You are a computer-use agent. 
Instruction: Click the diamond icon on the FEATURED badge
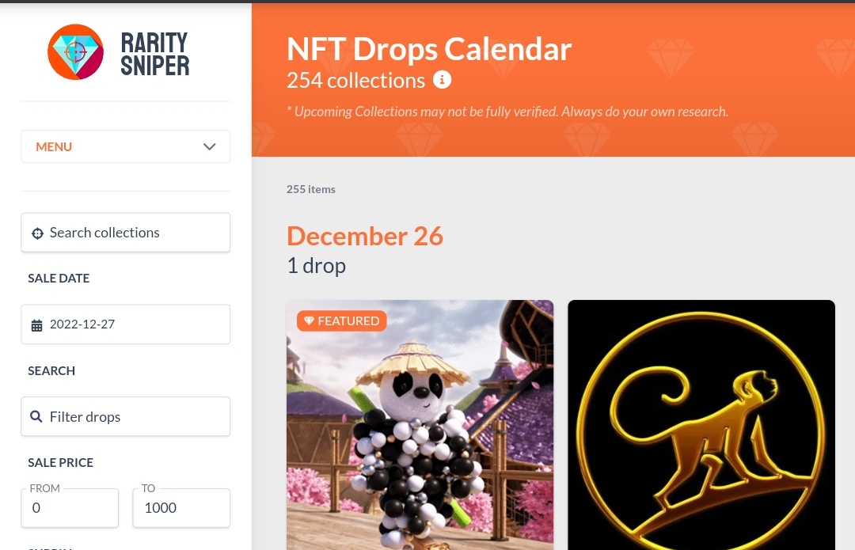[x=310, y=321]
